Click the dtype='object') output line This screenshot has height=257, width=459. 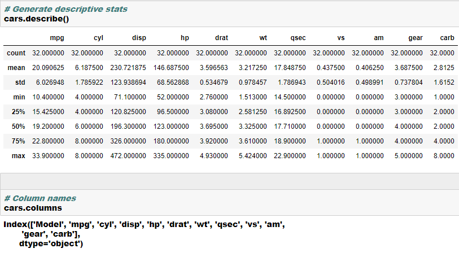[x=51, y=243]
